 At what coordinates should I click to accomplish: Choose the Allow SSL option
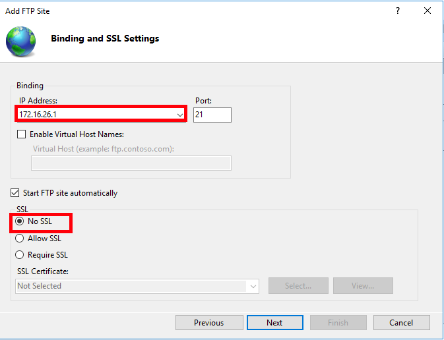(x=20, y=239)
